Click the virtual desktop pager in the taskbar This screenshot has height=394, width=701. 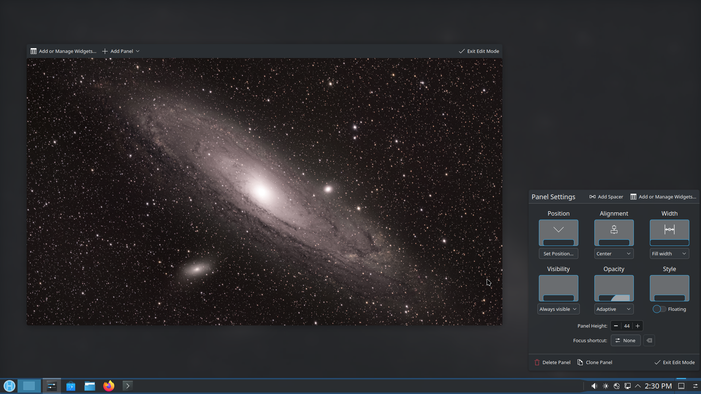click(x=29, y=386)
